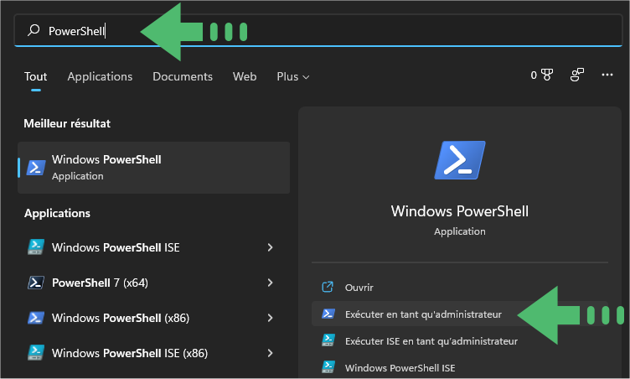Click the Ouvrir open-external icon

(x=328, y=287)
